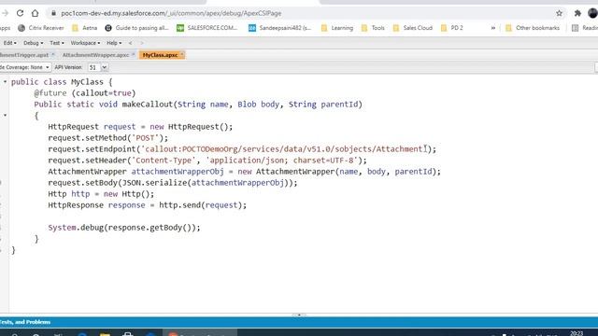Bookmark this page with the star icon
The height and width of the screenshot is (336, 598).
[x=559, y=13]
